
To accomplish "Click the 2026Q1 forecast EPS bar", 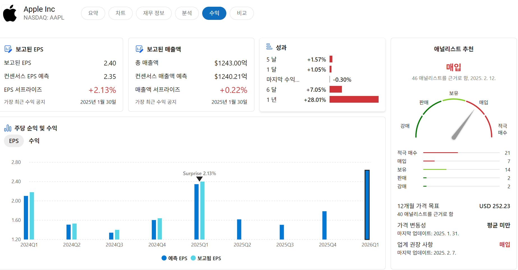I will 367,205.
